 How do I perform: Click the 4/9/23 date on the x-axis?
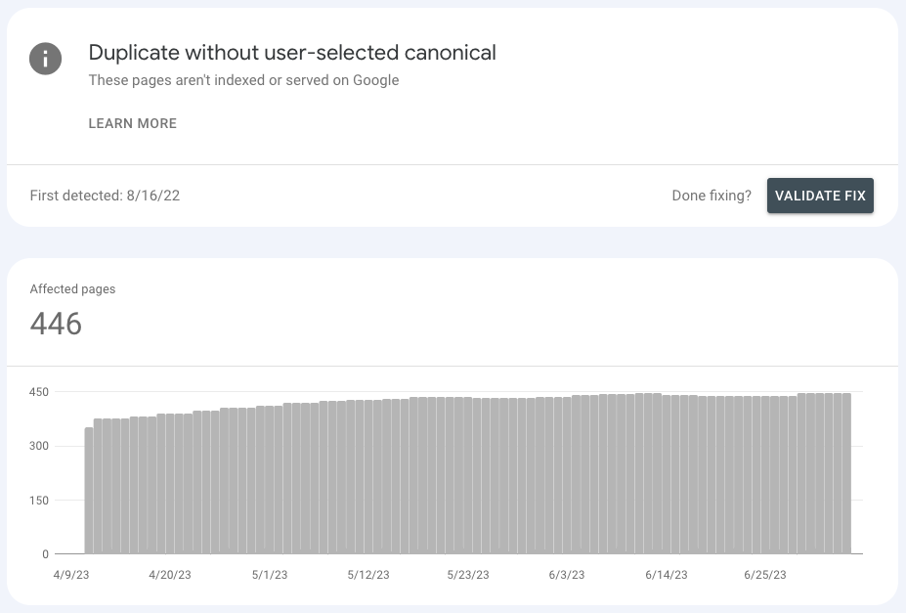point(70,575)
